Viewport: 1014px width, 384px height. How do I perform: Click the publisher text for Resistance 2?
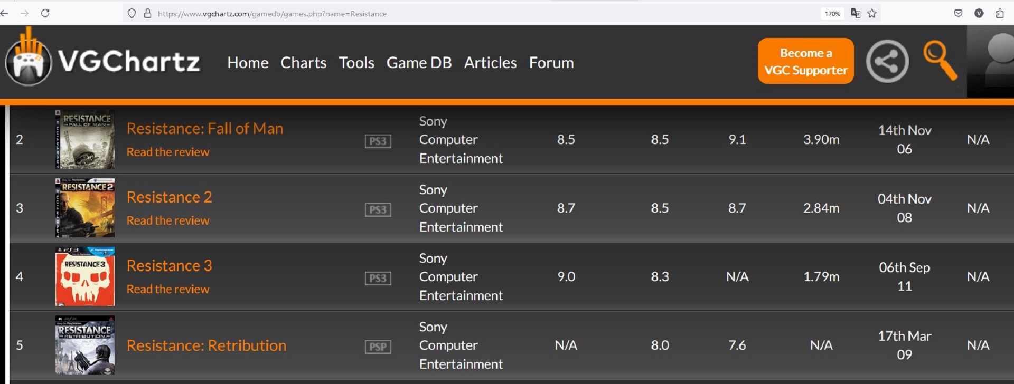coord(461,208)
